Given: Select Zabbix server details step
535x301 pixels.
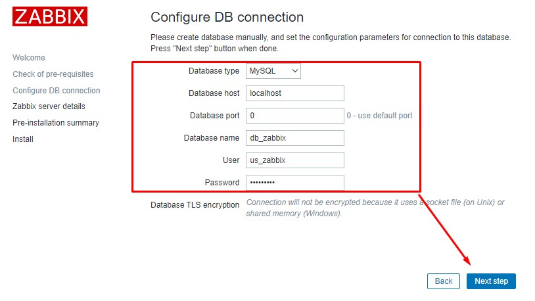Looking at the screenshot, I should [x=49, y=106].
